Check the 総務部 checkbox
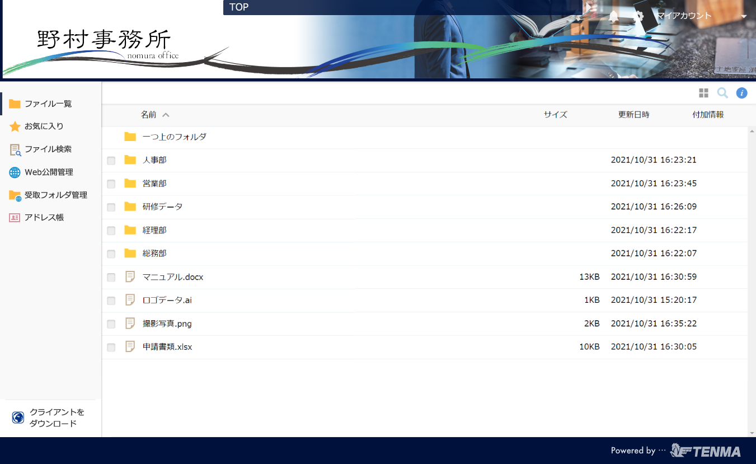 point(111,254)
